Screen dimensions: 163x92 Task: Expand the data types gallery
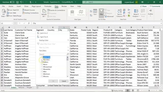pos(86,15)
